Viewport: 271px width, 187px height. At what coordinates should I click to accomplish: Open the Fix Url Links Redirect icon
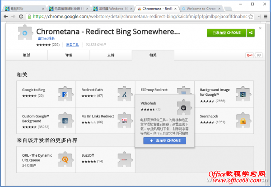125,121
